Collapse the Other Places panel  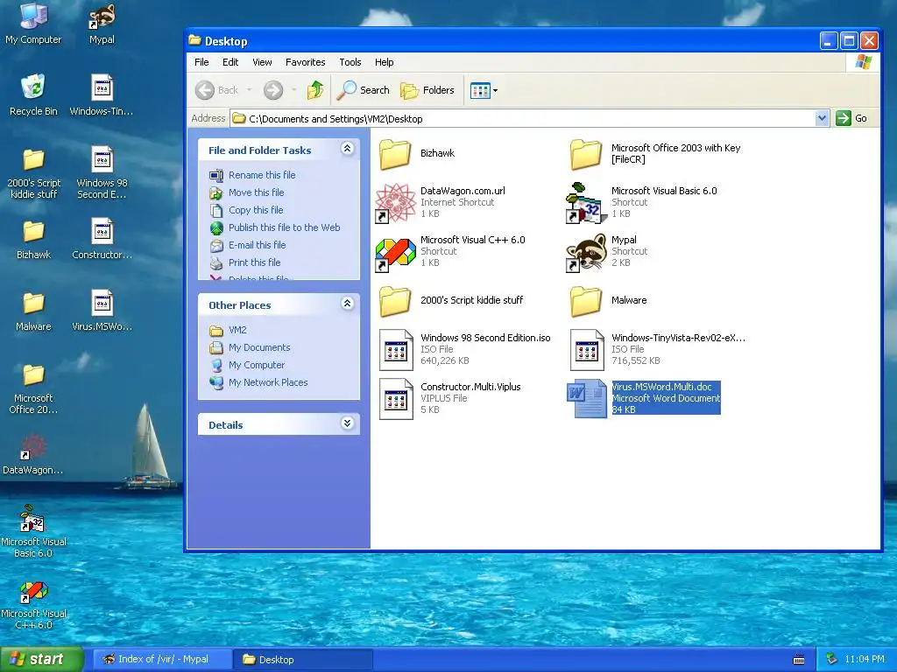(347, 304)
